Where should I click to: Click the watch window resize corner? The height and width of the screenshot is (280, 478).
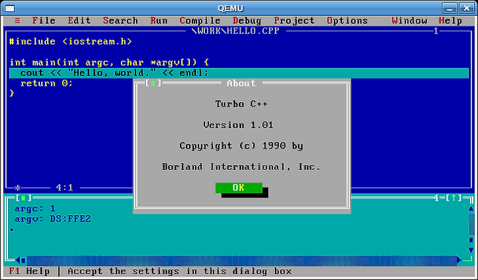click(468, 260)
